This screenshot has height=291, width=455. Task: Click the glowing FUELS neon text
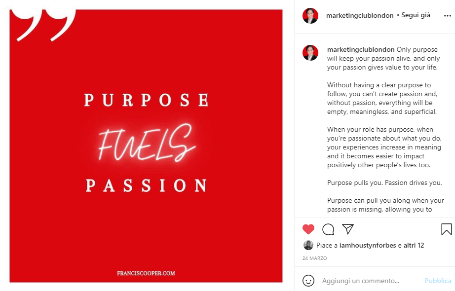[x=147, y=143]
